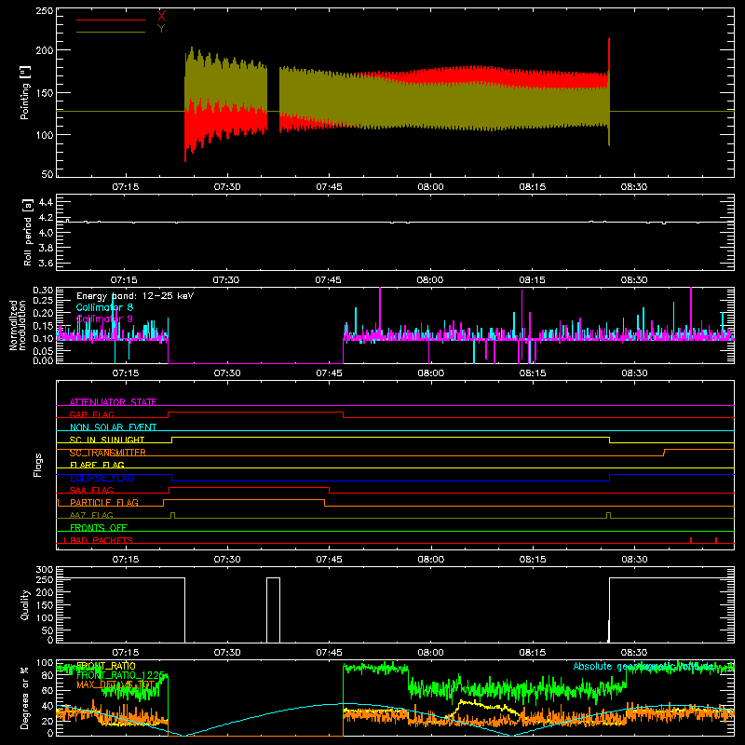Click the GAP_FLAG label
This screenshot has width=745, height=745.
click(x=91, y=414)
